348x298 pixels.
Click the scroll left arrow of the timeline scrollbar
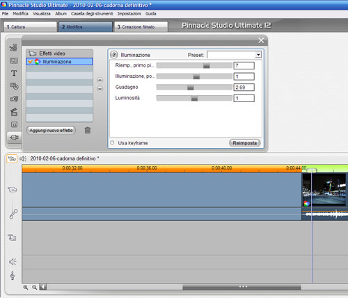43,287
